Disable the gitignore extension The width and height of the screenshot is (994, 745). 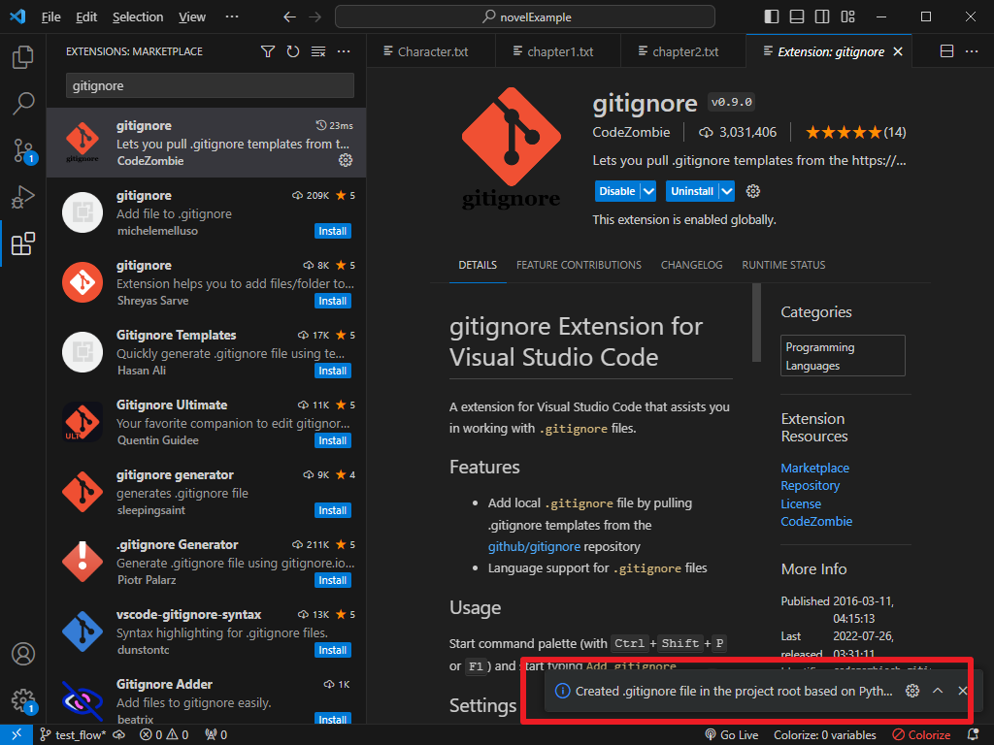616,191
